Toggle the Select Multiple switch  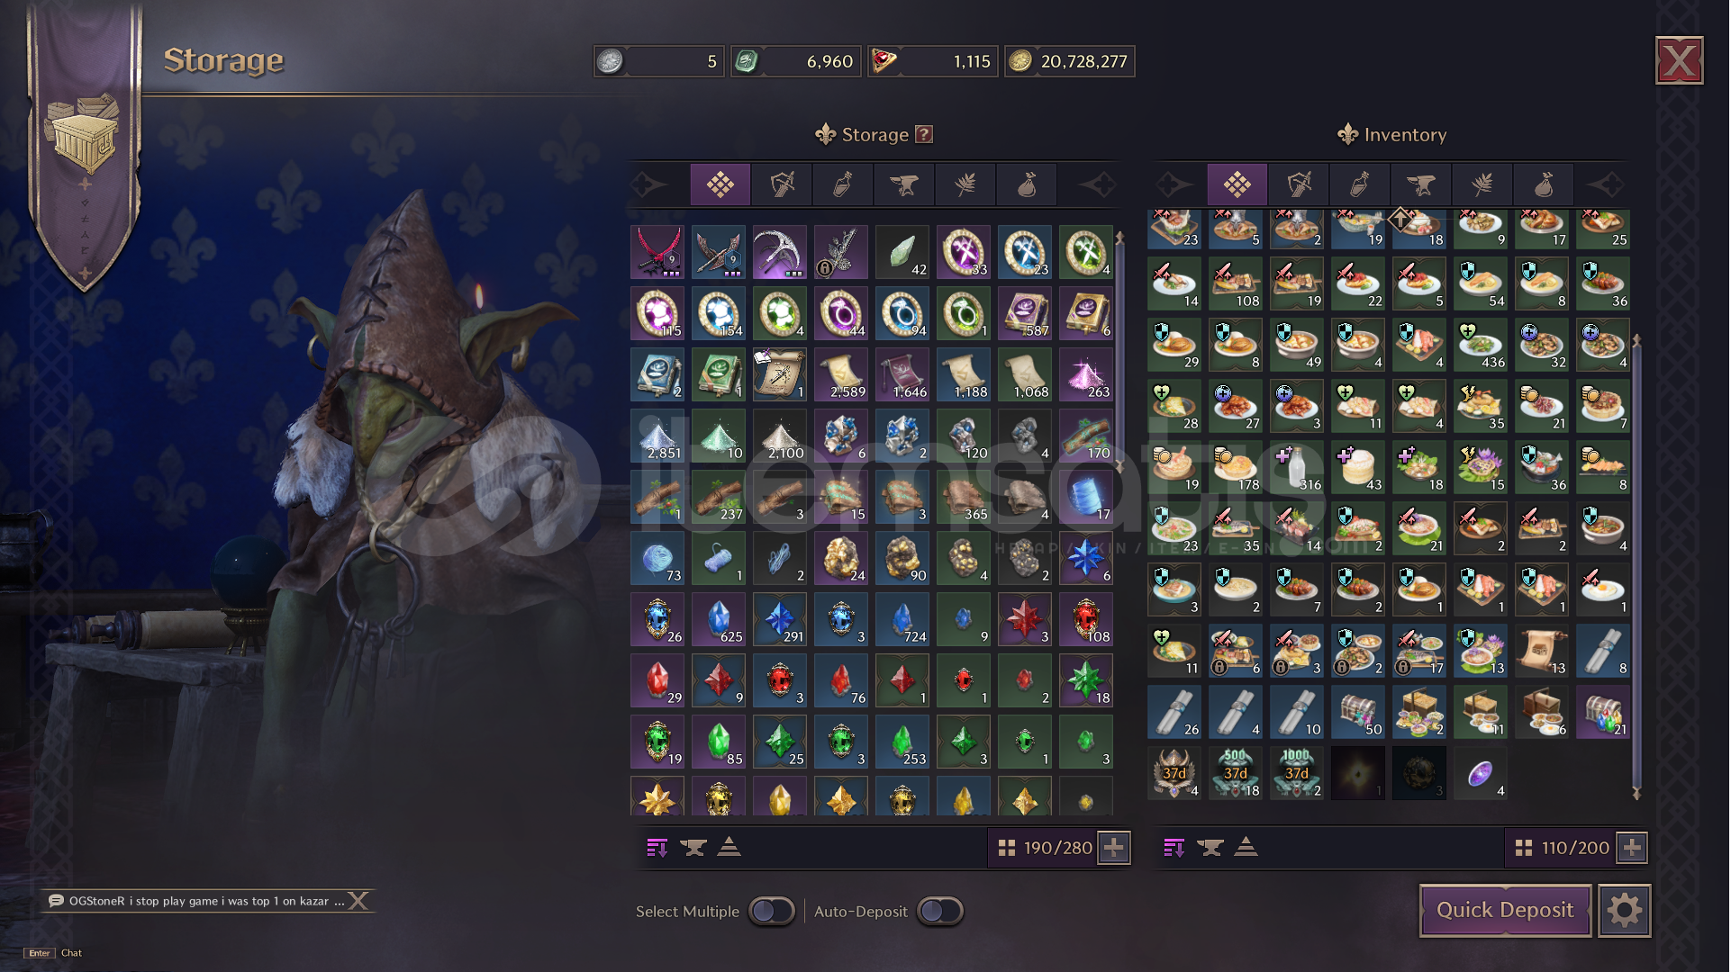click(772, 912)
